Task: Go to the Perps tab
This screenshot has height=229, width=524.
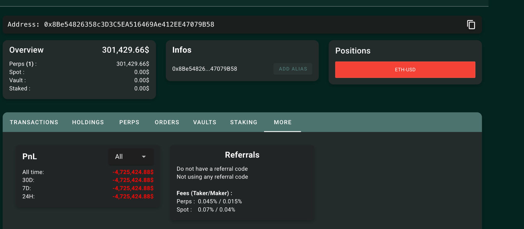Action: click(x=129, y=122)
